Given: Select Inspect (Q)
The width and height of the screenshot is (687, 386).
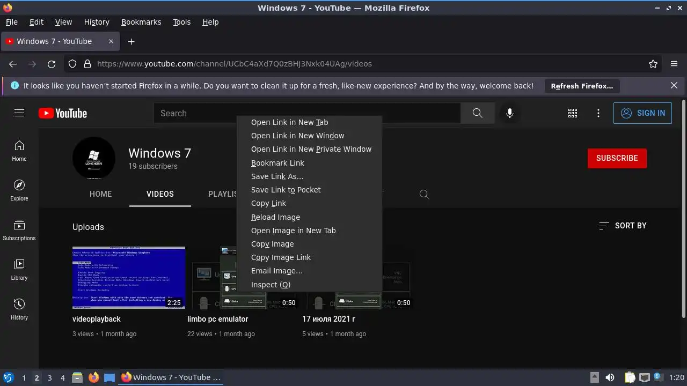Looking at the screenshot, I should pos(309,285).
